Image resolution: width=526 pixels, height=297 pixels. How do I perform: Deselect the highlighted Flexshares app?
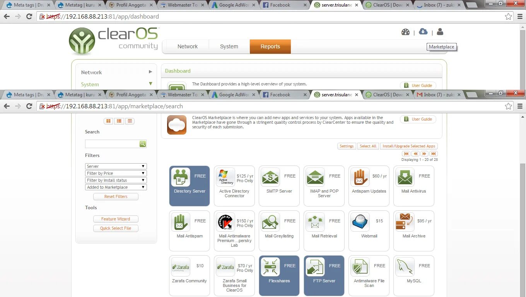279,276
